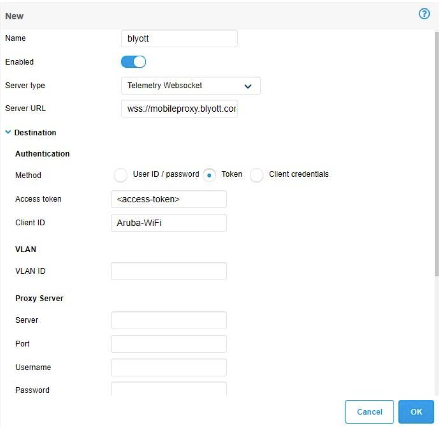Click the Telemetry Websocket dropdown arrow
Image resolution: width=439 pixels, height=431 pixels.
pos(248,86)
